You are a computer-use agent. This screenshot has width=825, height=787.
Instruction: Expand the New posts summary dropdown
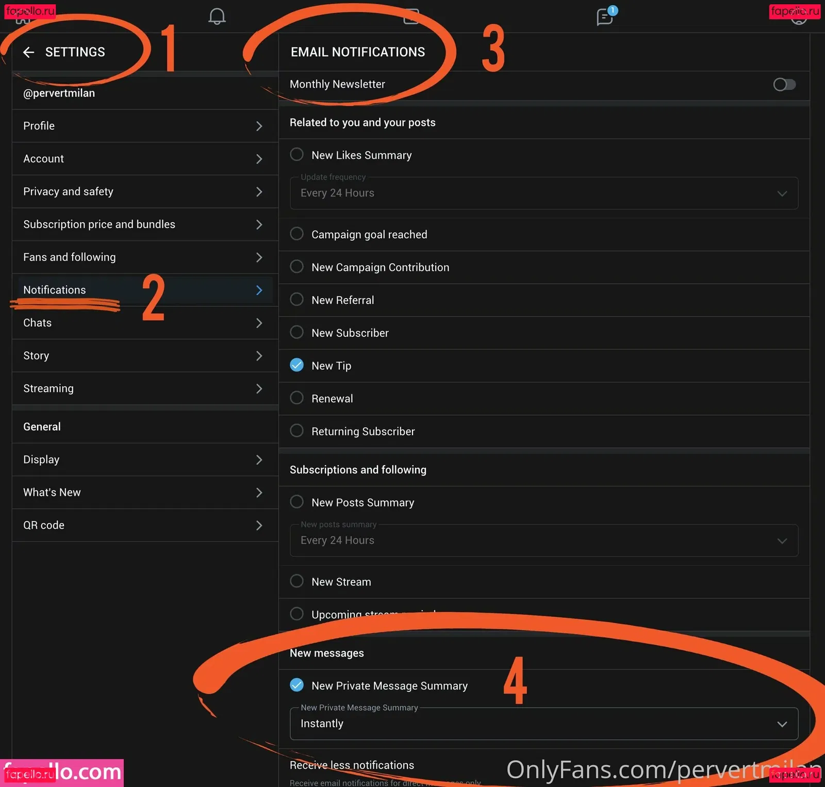click(543, 540)
